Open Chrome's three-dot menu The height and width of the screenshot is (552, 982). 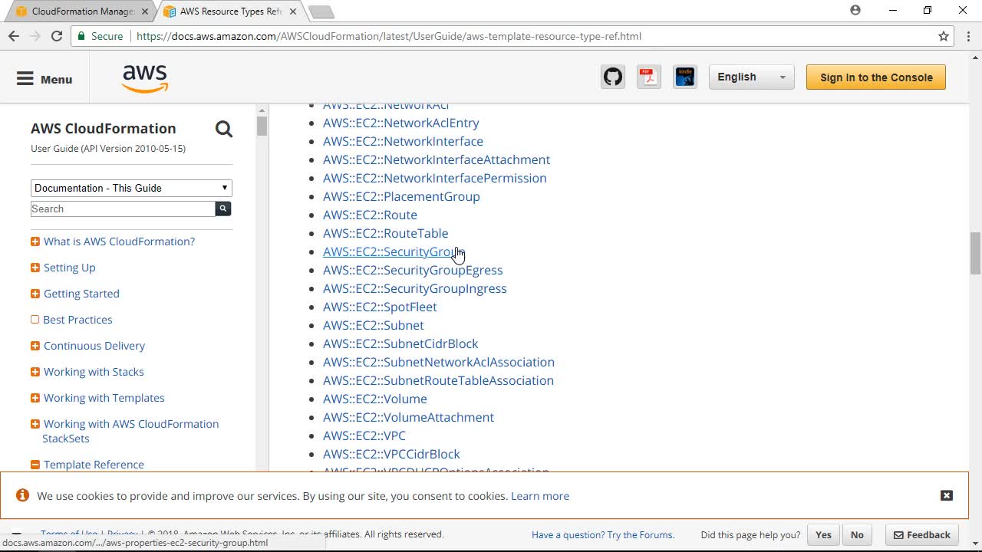968,36
